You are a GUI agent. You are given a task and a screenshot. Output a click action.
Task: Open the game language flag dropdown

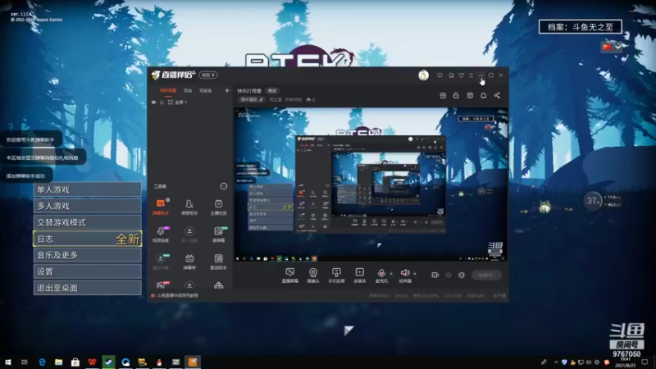tap(612, 47)
